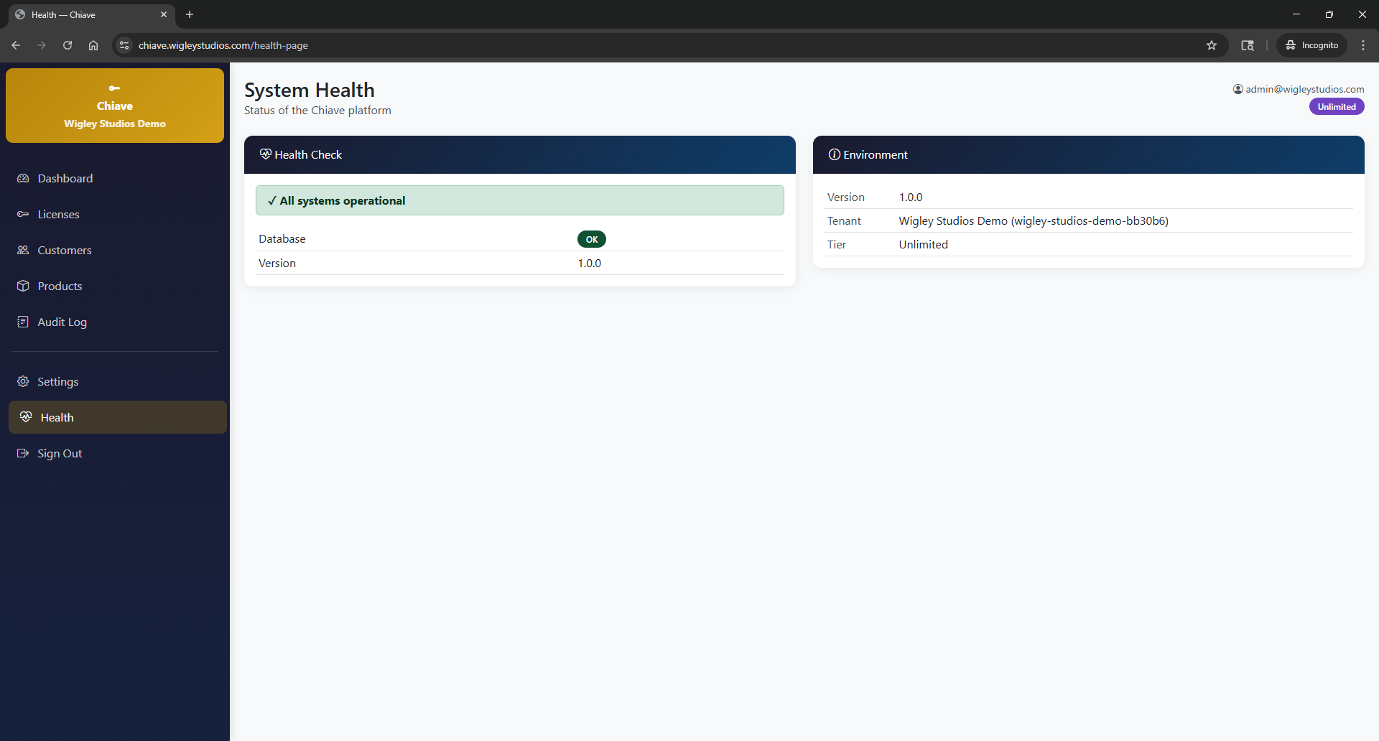Select the Licenses key icon

(24, 214)
